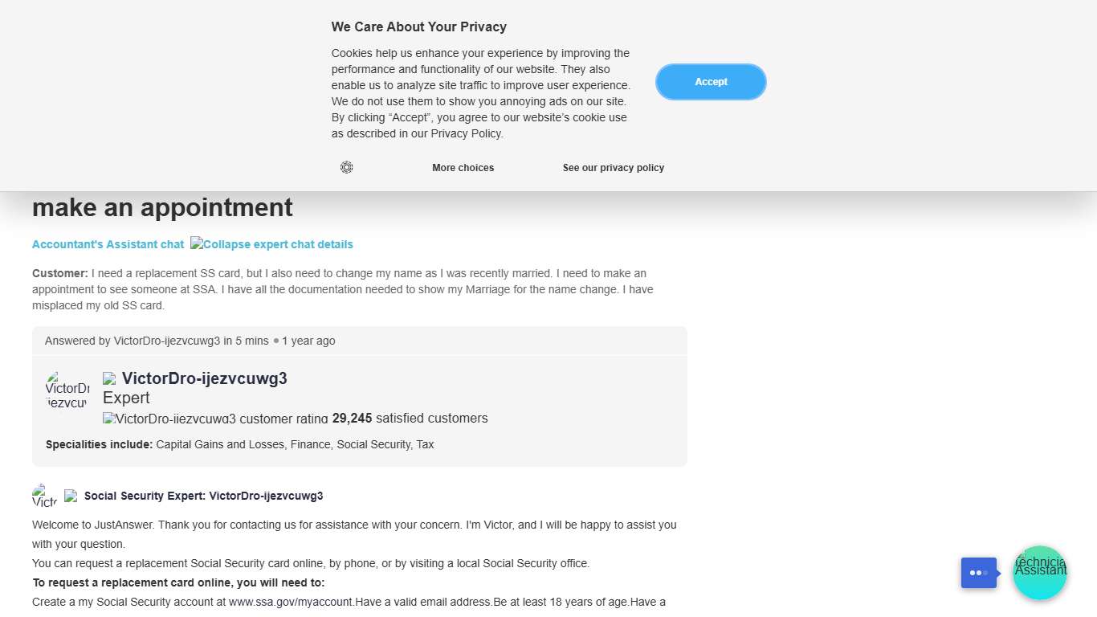Click VictorDro's large profile avatar
This screenshot has height=617, width=1097.
67,390
